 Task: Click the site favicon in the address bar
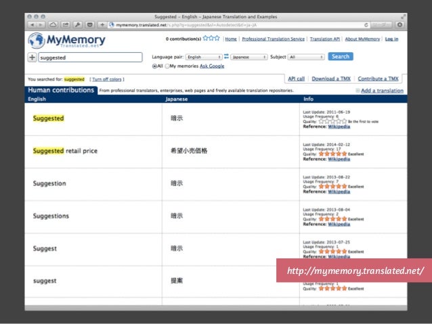coord(111,25)
